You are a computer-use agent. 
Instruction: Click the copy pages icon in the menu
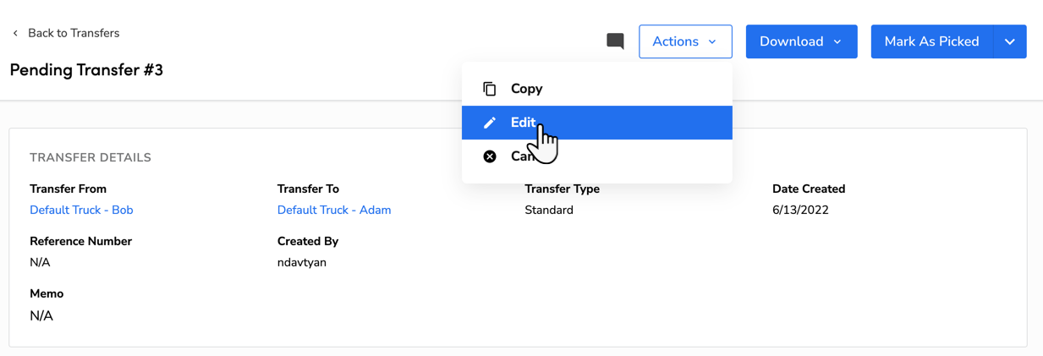point(490,89)
